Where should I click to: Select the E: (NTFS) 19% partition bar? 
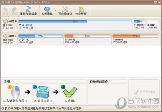tap(87, 36)
